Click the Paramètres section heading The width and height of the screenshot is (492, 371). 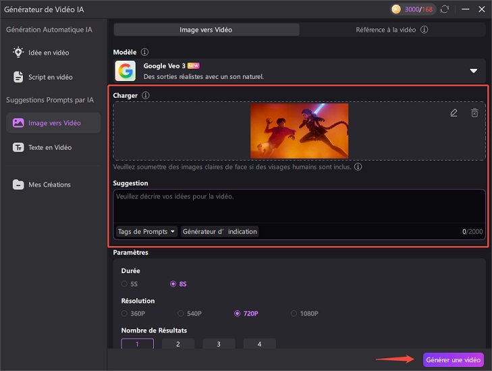130,252
